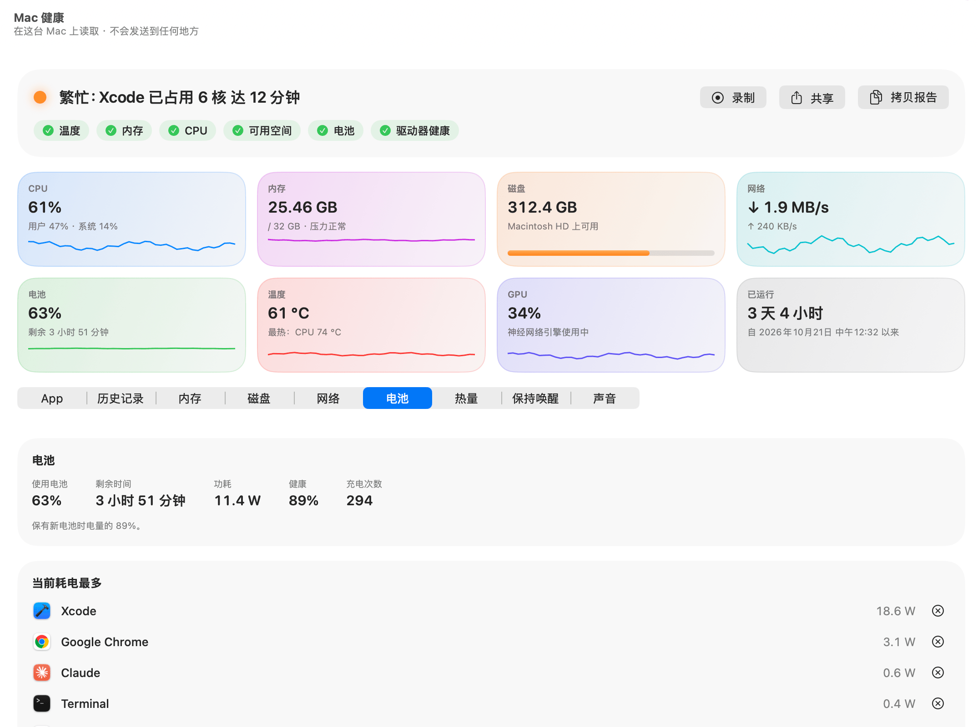This screenshot has height=727, width=978.
Task: Open the 内存 25.46 GB card
Action: pyautogui.click(x=371, y=219)
